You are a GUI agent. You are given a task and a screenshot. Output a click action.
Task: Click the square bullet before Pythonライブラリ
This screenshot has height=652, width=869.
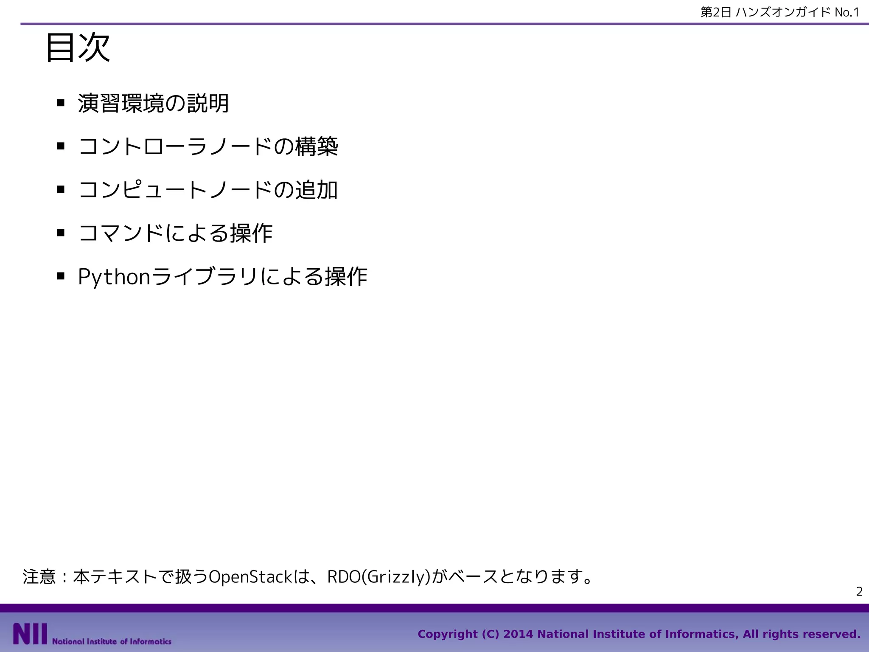click(x=61, y=276)
